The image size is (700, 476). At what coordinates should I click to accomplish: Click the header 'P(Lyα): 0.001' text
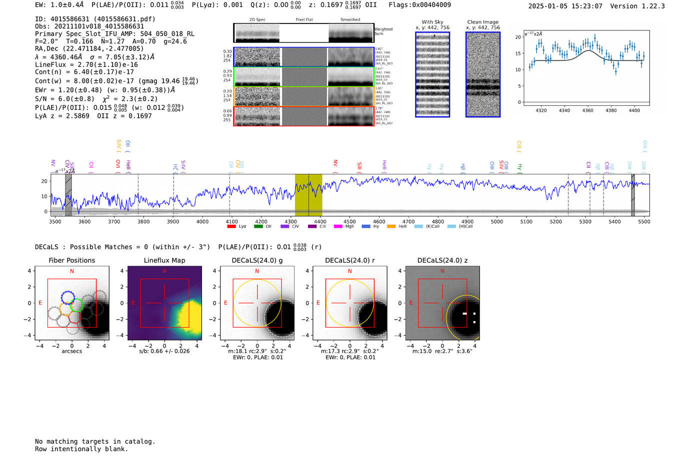coord(217,5)
